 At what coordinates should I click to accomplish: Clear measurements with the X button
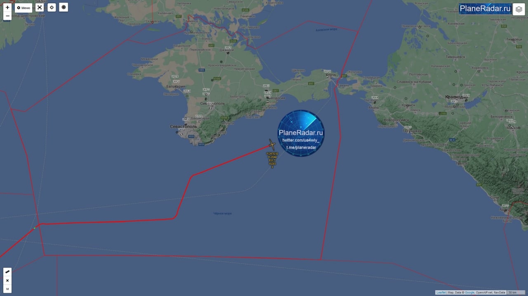pyautogui.click(x=7, y=280)
